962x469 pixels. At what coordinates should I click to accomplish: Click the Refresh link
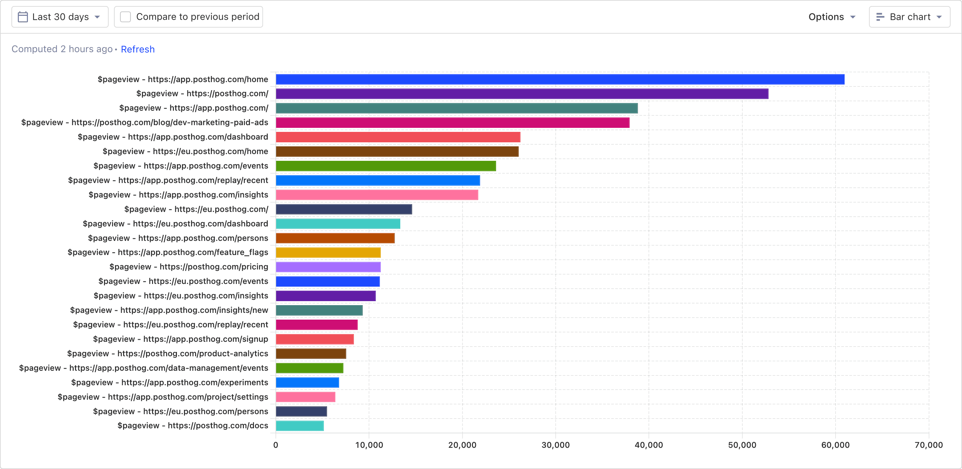click(x=138, y=49)
